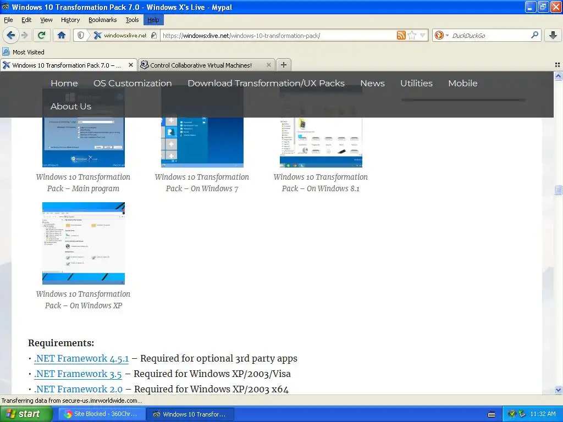The height and width of the screenshot is (422, 563).
Task: Follow the .NET Framework 2.0 link
Action: coord(78,390)
